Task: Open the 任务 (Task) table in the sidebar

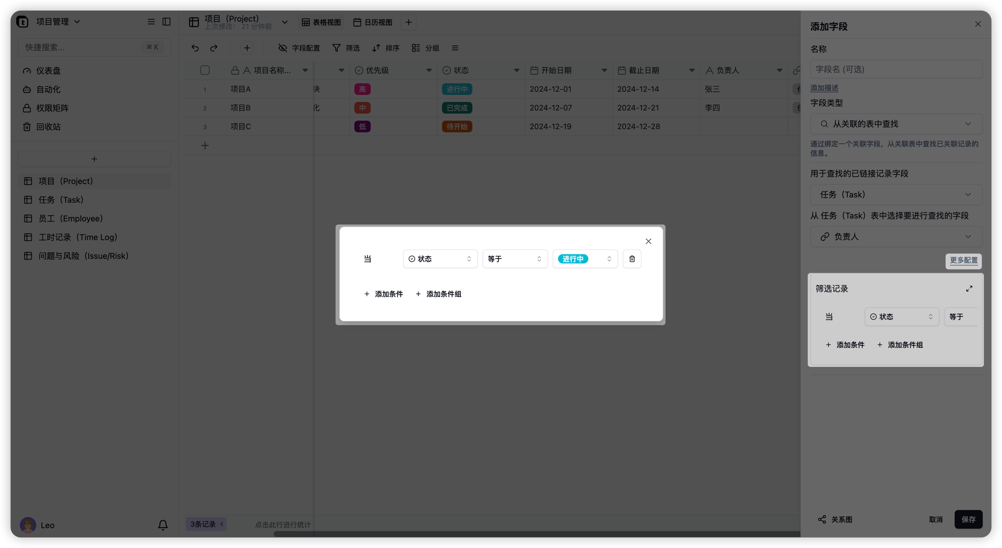Action: [x=61, y=200]
